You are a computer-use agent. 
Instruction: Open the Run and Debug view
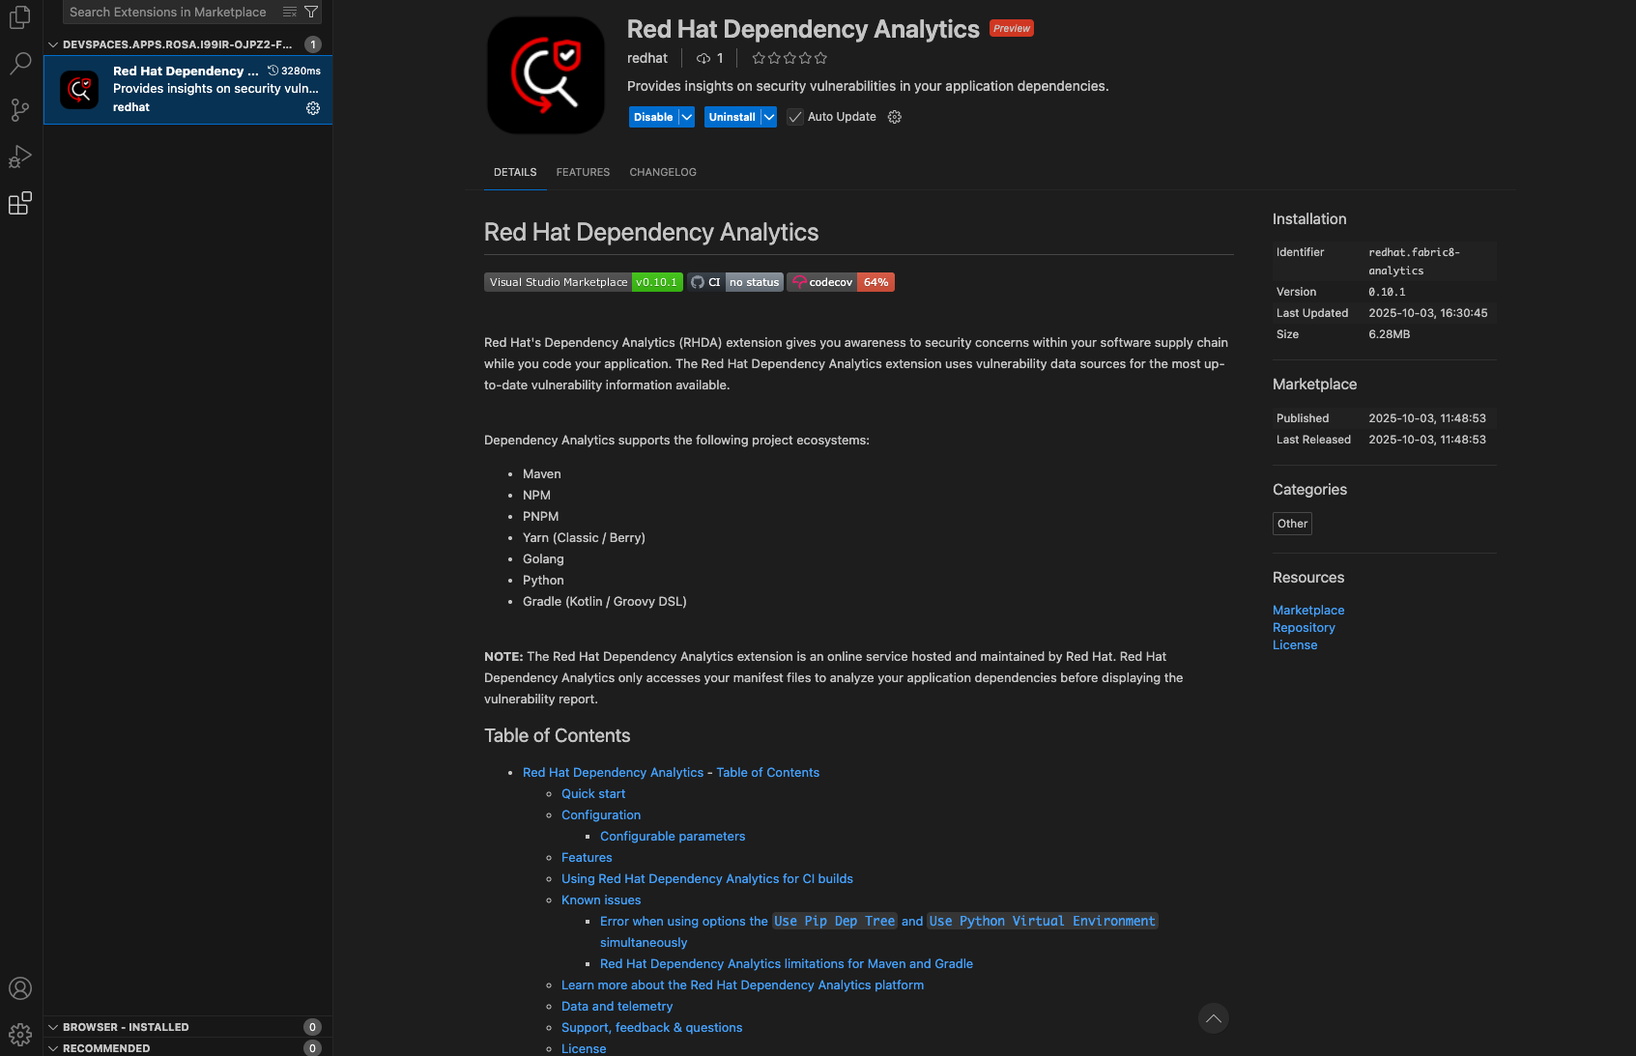click(x=20, y=157)
